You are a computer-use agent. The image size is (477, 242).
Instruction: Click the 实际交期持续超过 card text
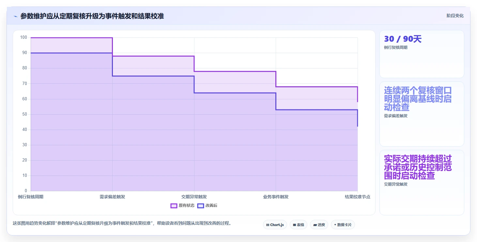(x=418, y=167)
